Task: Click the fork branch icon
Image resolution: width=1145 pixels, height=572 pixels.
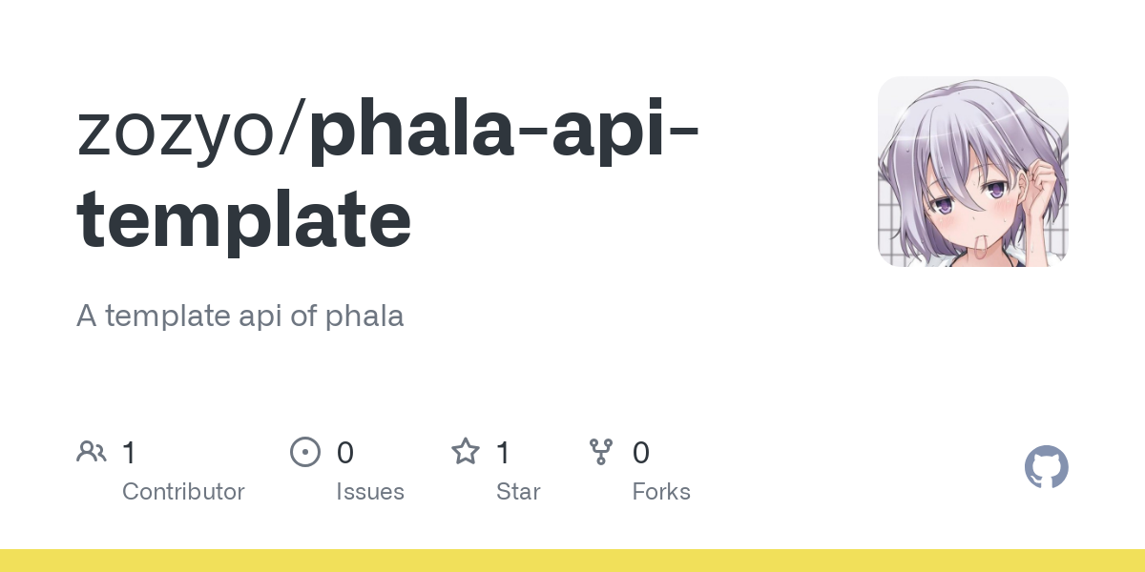Action: coord(601,452)
